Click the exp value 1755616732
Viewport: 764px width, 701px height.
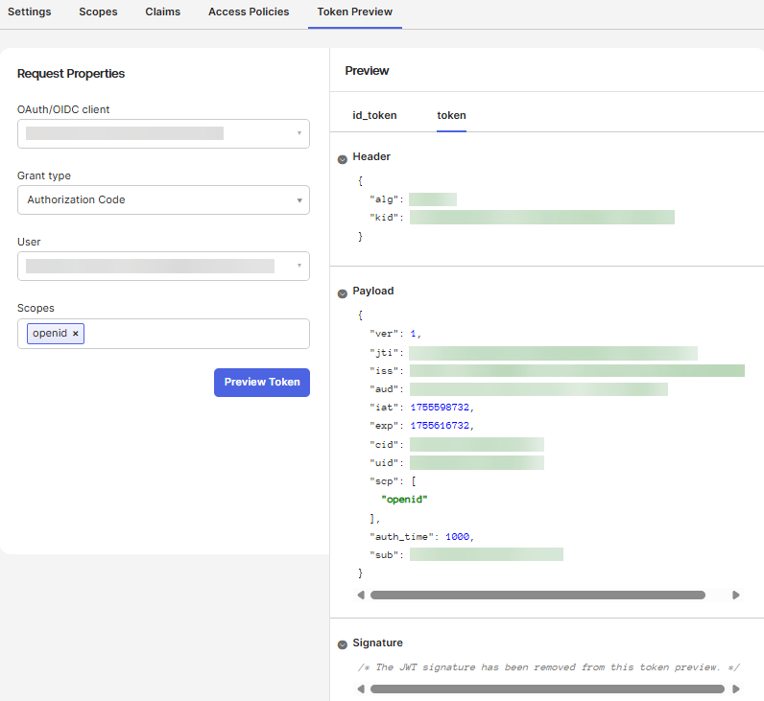(x=440, y=426)
